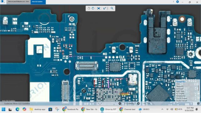Select Network category
The width and height of the screenshot is (201, 113).
pyautogui.click(x=180, y=86)
